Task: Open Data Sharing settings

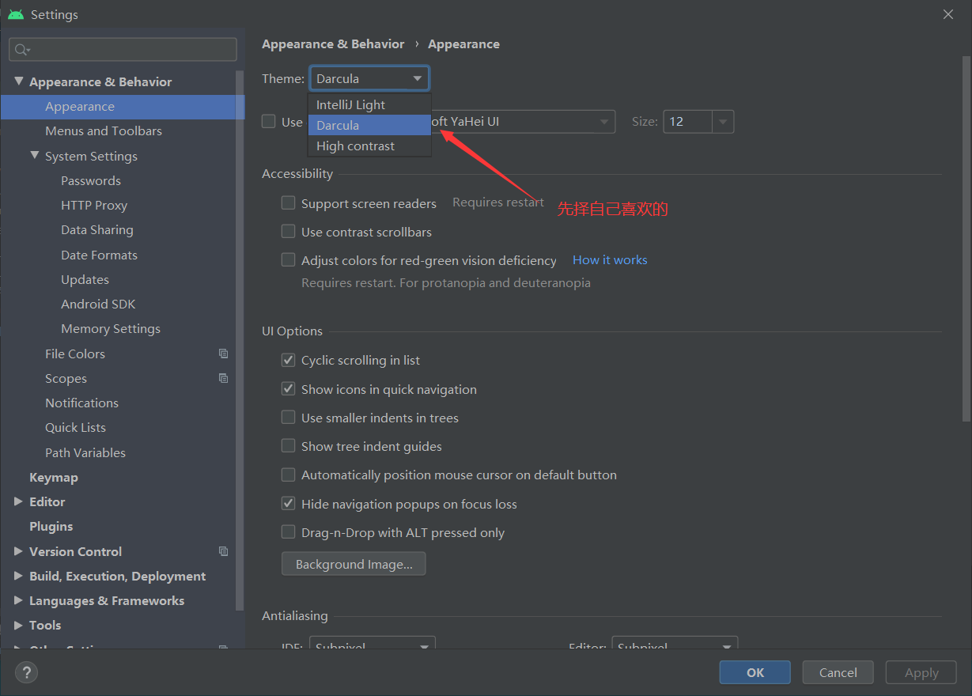Action: point(97,229)
